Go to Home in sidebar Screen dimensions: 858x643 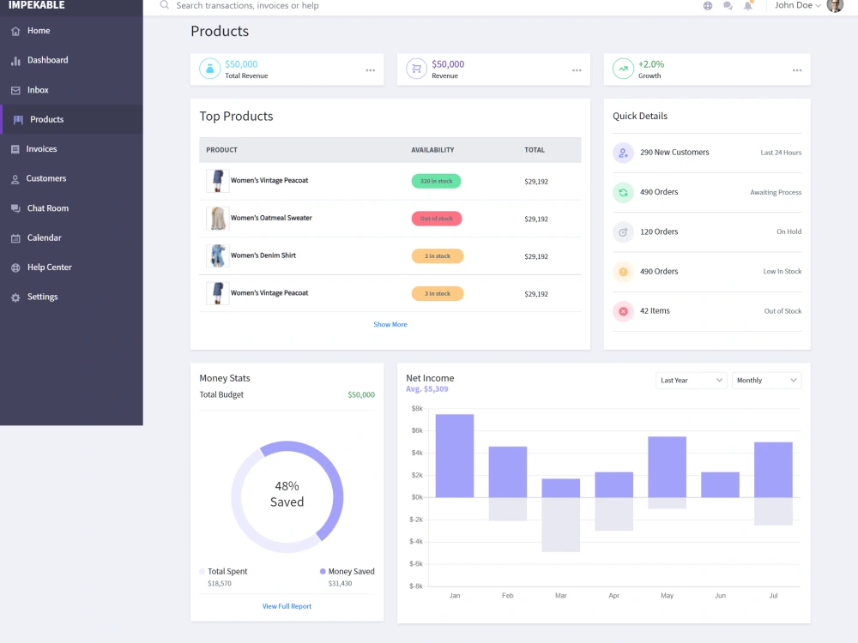point(71,31)
